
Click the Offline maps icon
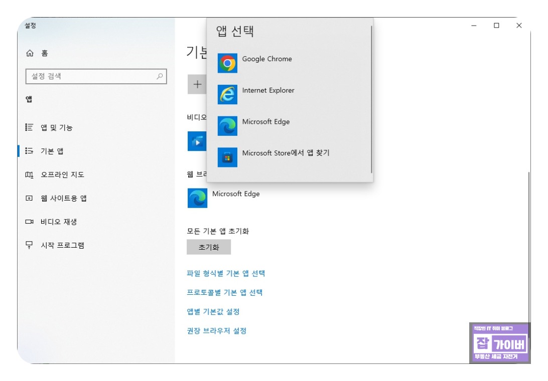pyautogui.click(x=29, y=174)
